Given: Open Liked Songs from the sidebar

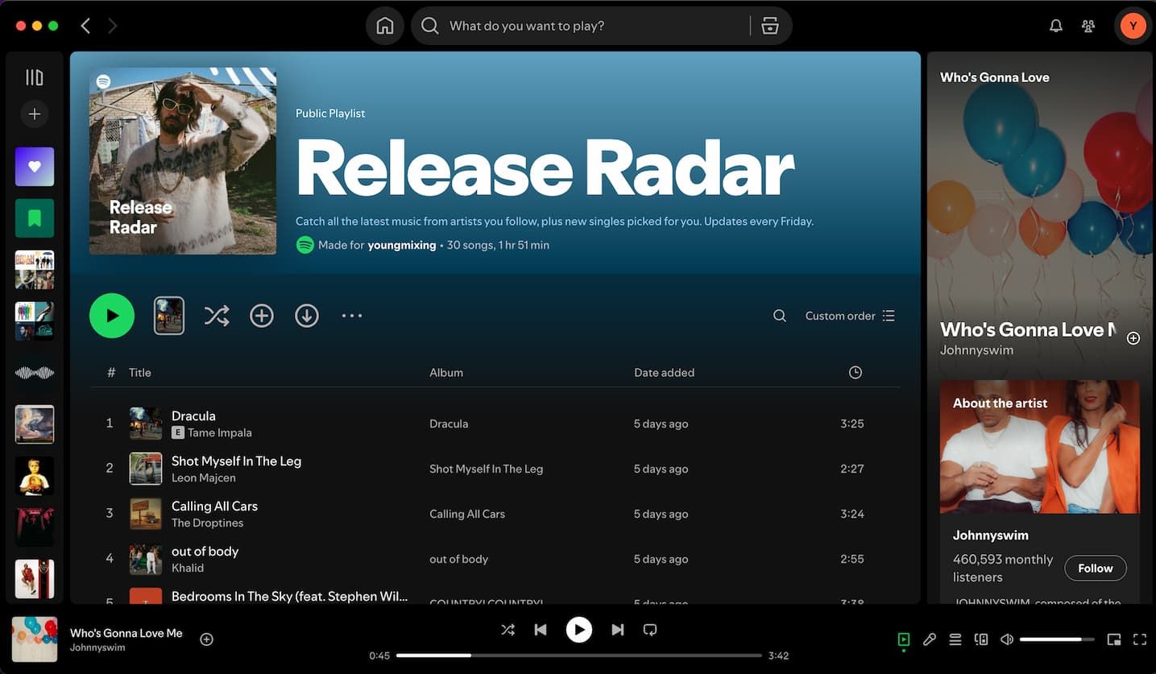Looking at the screenshot, I should coord(34,167).
